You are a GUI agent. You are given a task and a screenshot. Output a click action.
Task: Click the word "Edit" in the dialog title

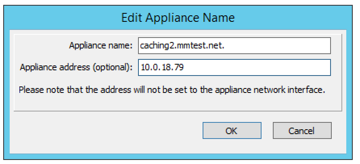pos(130,18)
